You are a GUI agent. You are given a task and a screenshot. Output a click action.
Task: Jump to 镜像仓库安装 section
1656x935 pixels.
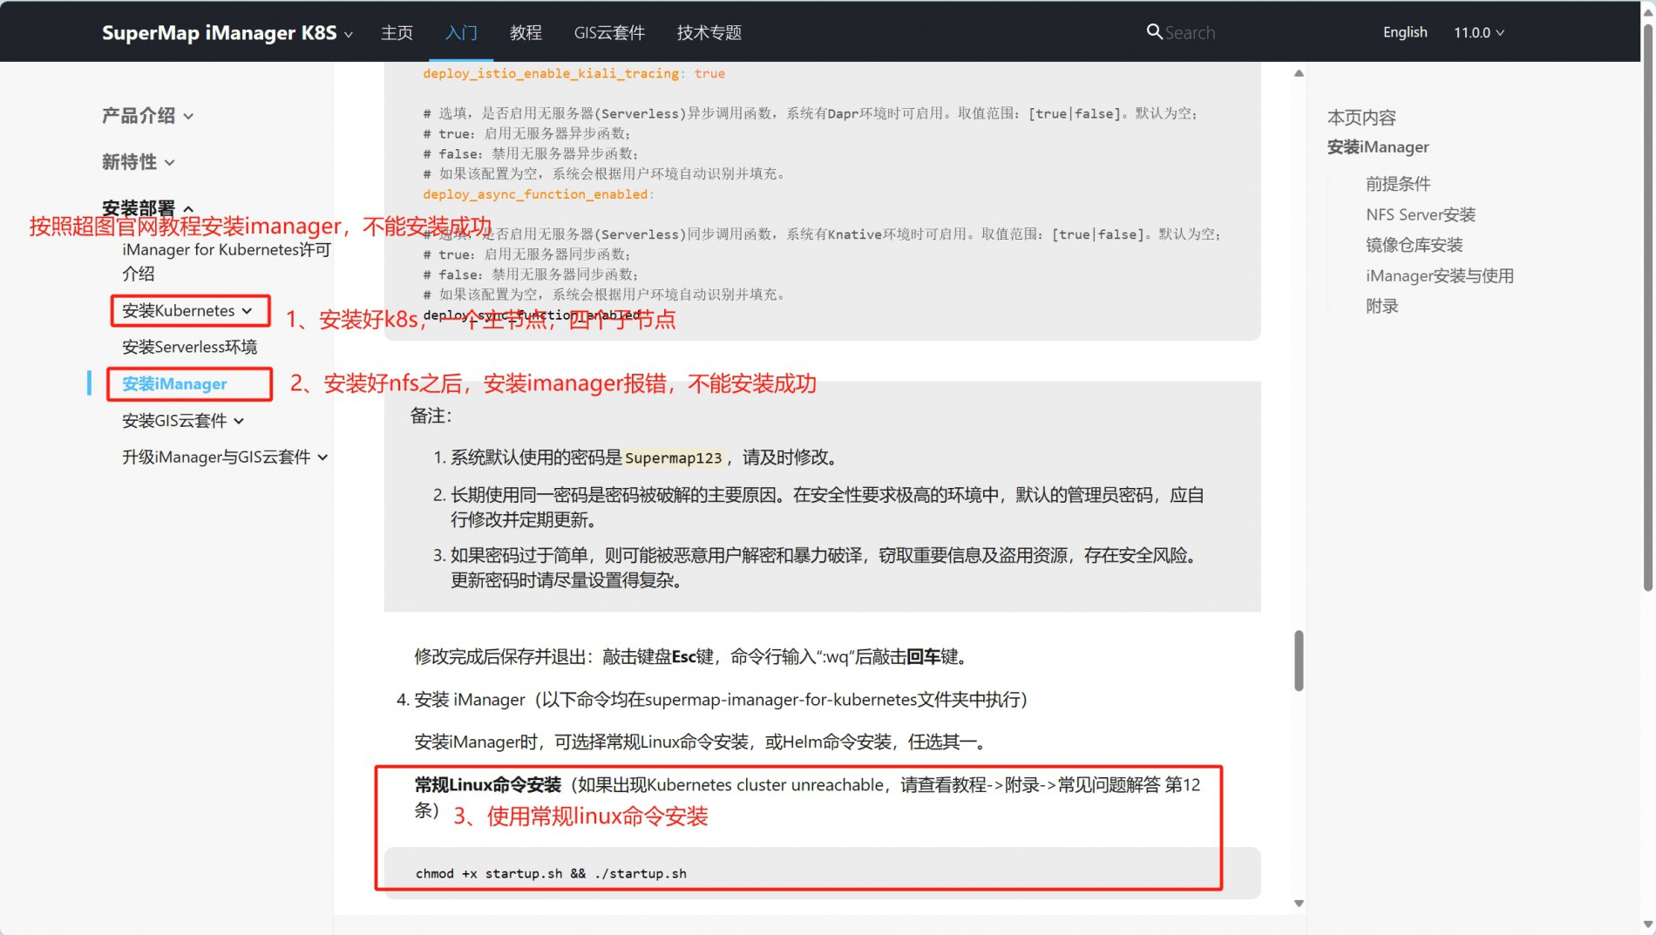[1414, 245]
